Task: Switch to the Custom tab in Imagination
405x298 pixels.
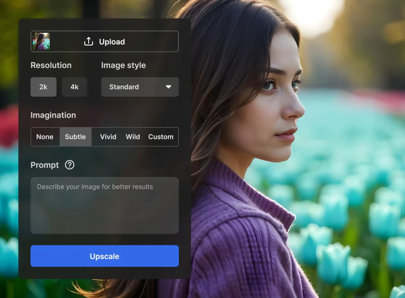Action: pos(161,137)
